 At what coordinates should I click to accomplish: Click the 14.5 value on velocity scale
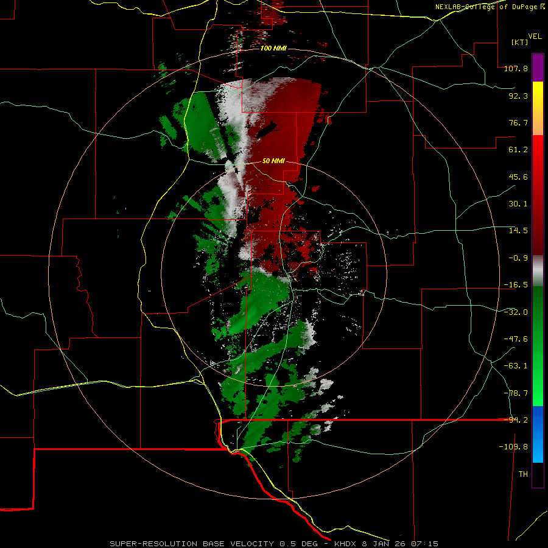click(x=518, y=231)
